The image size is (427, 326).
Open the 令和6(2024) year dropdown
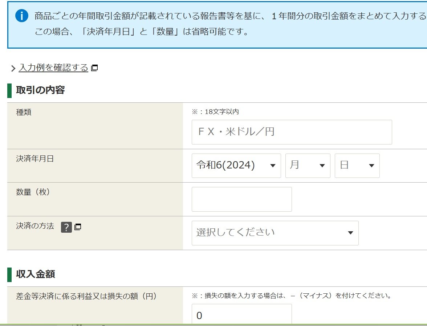pyautogui.click(x=236, y=166)
